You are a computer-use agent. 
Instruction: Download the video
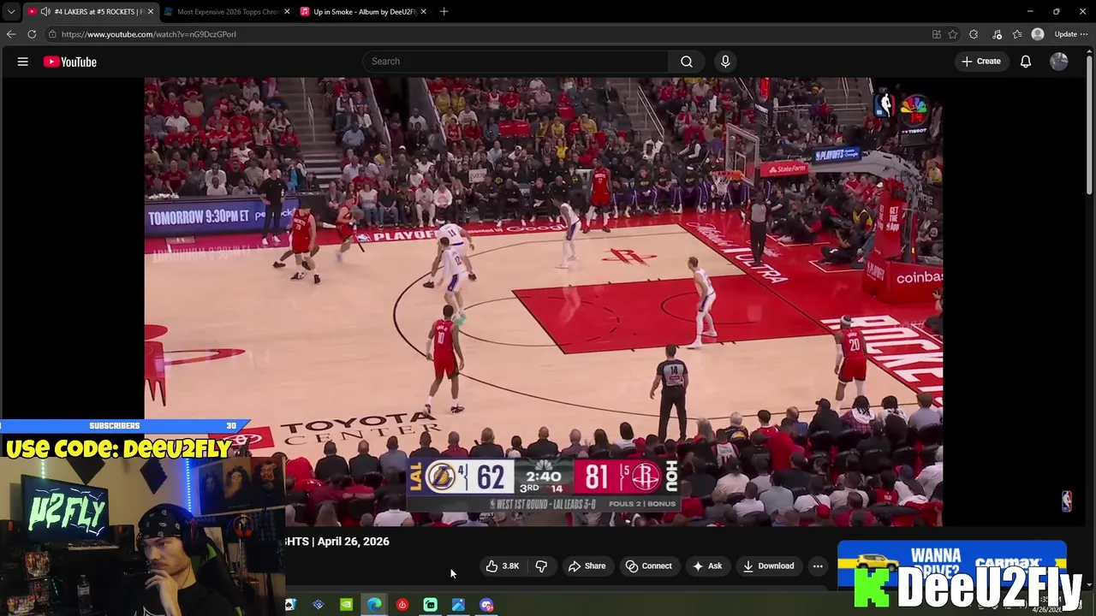pyautogui.click(x=768, y=566)
